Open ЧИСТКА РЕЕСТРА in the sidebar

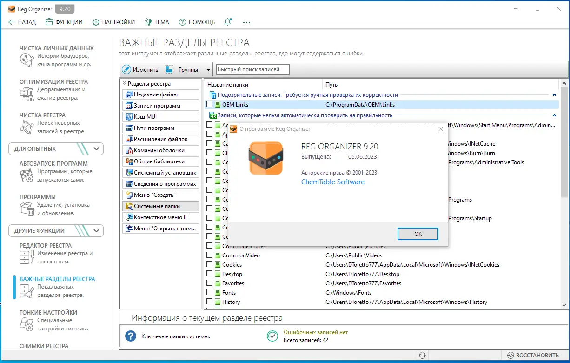point(51,123)
